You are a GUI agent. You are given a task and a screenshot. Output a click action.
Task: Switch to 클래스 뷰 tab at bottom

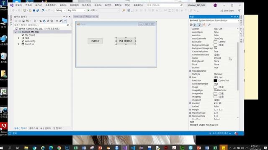tap(33, 128)
